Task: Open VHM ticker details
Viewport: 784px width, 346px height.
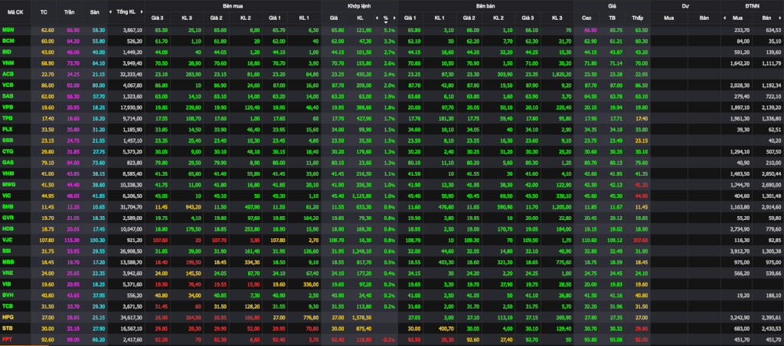Action: (x=8, y=173)
